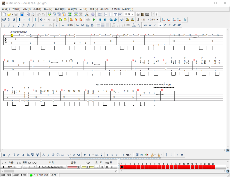230x177 pixels.
Task: Expand the tempo speed x 0.50 dropdown
Action: pyautogui.click(x=157, y=20)
